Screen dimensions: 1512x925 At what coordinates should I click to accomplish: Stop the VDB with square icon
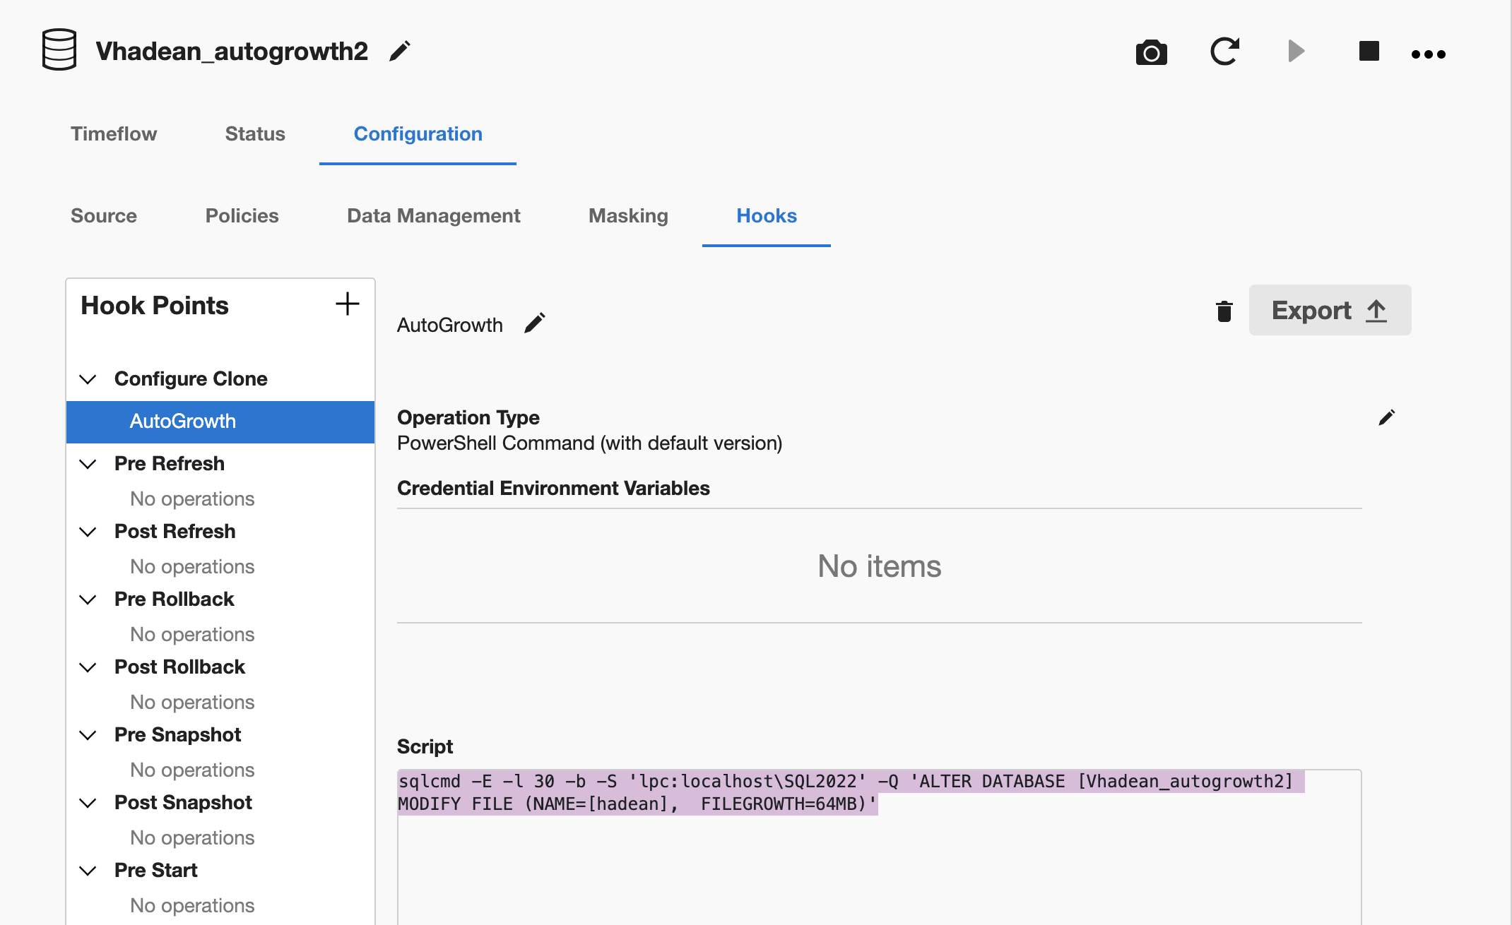point(1369,51)
